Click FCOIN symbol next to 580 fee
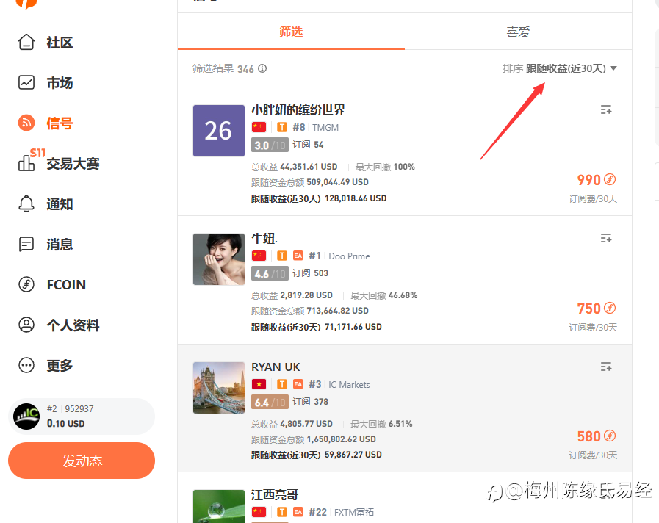659x523 pixels. click(610, 436)
